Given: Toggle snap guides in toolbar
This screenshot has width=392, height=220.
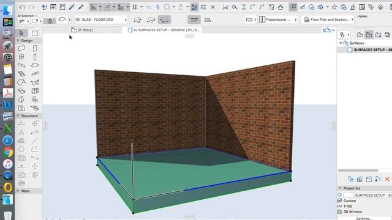Looking at the screenshot, I should [x=107, y=7].
